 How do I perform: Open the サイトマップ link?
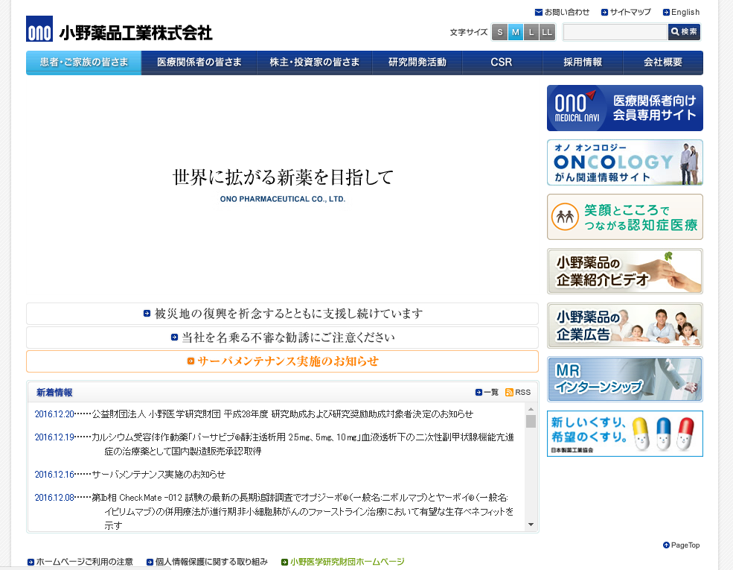click(630, 12)
